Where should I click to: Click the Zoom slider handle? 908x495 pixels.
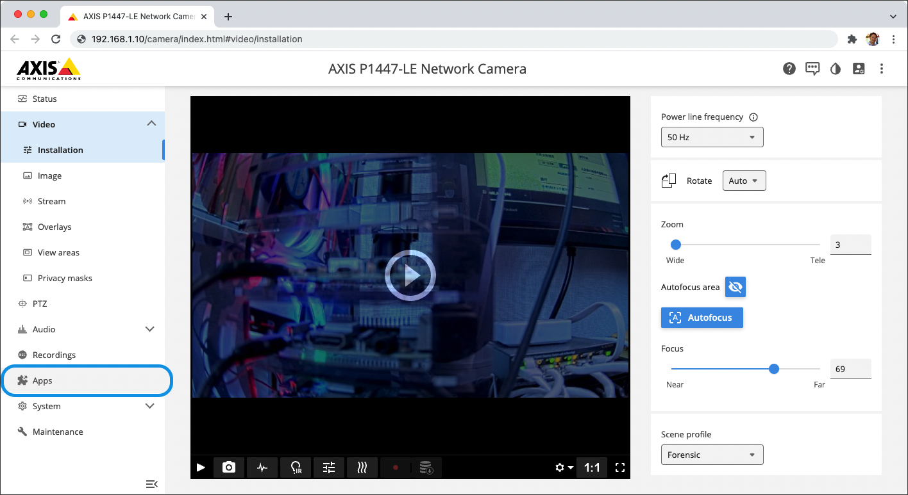675,245
